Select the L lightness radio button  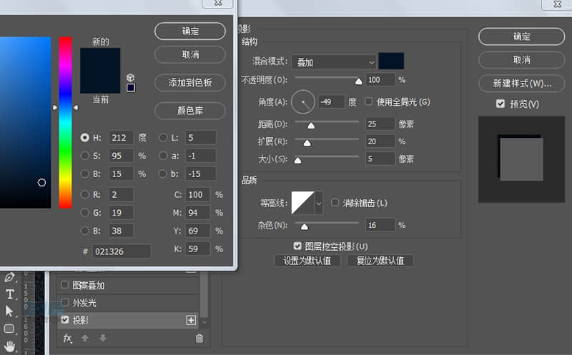(163, 137)
